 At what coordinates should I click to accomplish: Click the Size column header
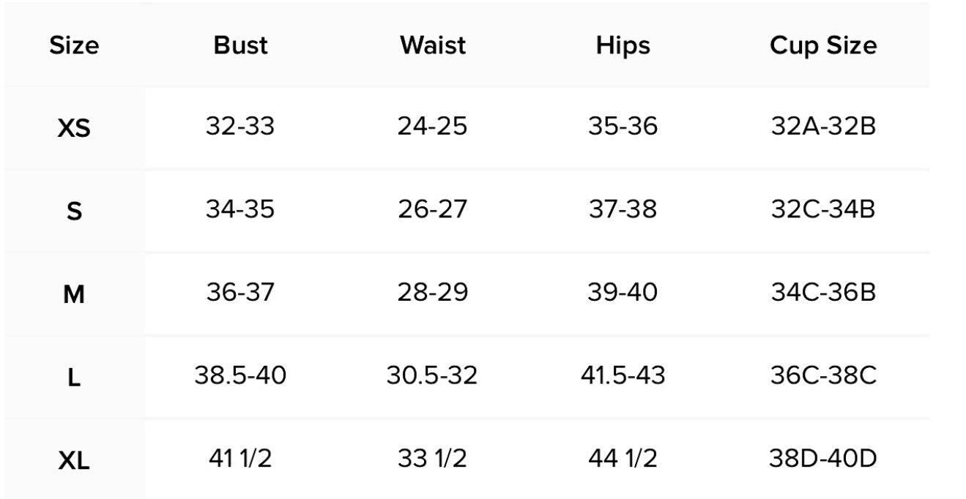coord(74,45)
